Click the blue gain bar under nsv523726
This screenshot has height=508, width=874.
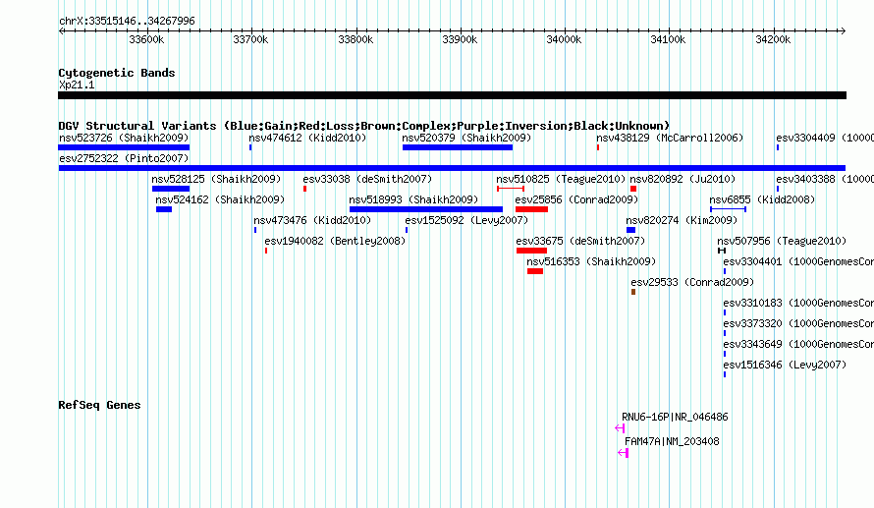124,147
